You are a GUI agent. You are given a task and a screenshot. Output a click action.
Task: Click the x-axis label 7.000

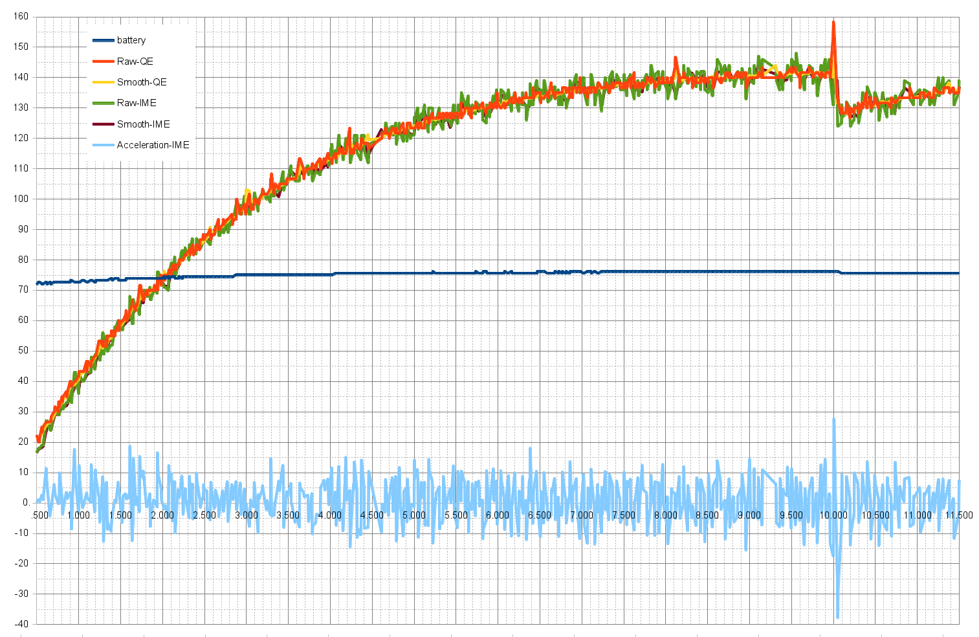pos(582,515)
